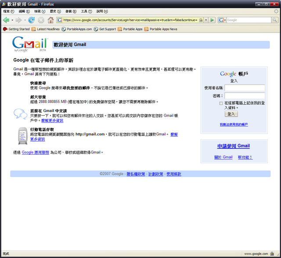Open the 書籤 (B) menu
Screen dimensions: 281x258
71,11
